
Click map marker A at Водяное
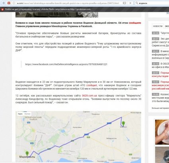123,124
